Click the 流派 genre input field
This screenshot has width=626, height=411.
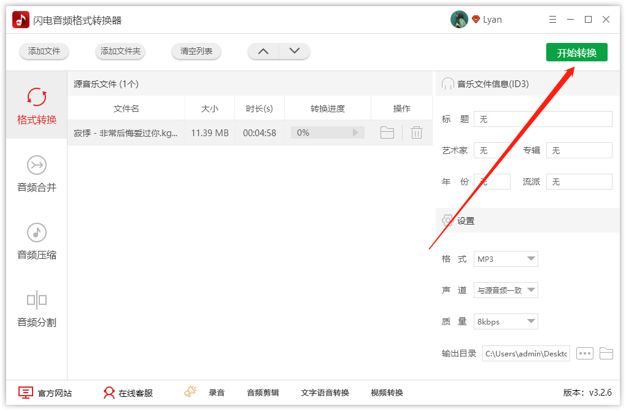pos(579,182)
